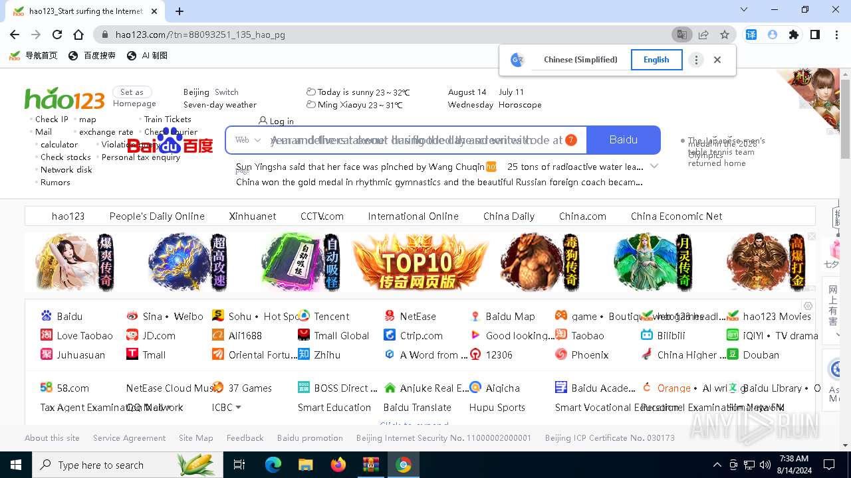Image resolution: width=851 pixels, height=478 pixels.
Task: Open bookmark 百度搜索 in bookmarks bar
Action: (x=92, y=56)
